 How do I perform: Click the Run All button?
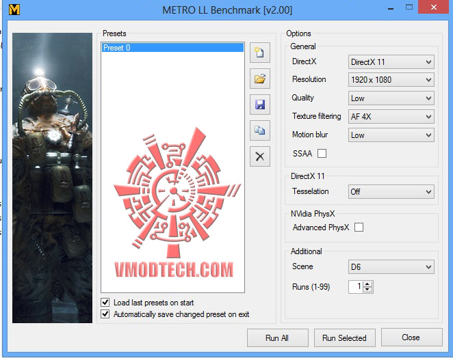pos(277,338)
